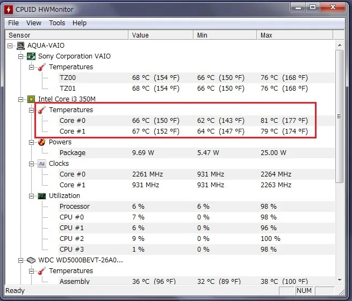Click the Powers flame icon
This screenshot has height=301, width=352.
[42, 142]
